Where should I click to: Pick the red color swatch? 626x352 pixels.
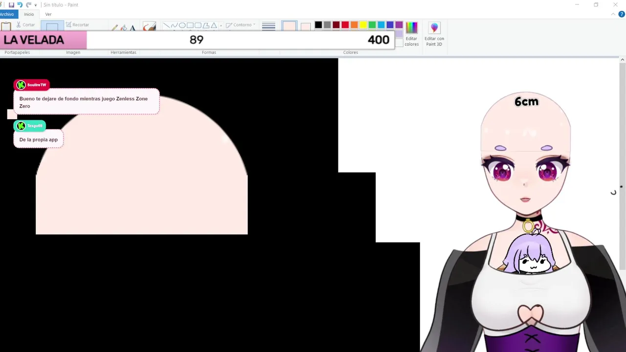[x=345, y=25]
